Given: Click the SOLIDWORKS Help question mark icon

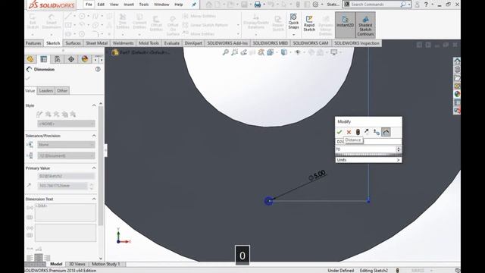Looking at the screenshot, I should point(426,5).
